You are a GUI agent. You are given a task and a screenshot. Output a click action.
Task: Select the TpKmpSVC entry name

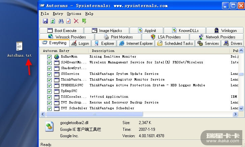pyautogui.click(x=69, y=91)
